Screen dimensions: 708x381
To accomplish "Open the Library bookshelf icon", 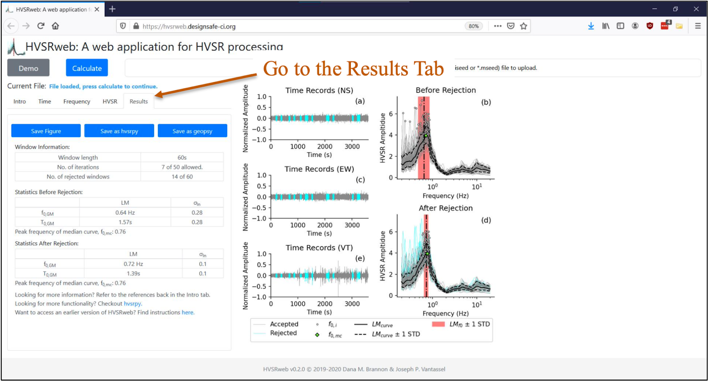I will (605, 26).
